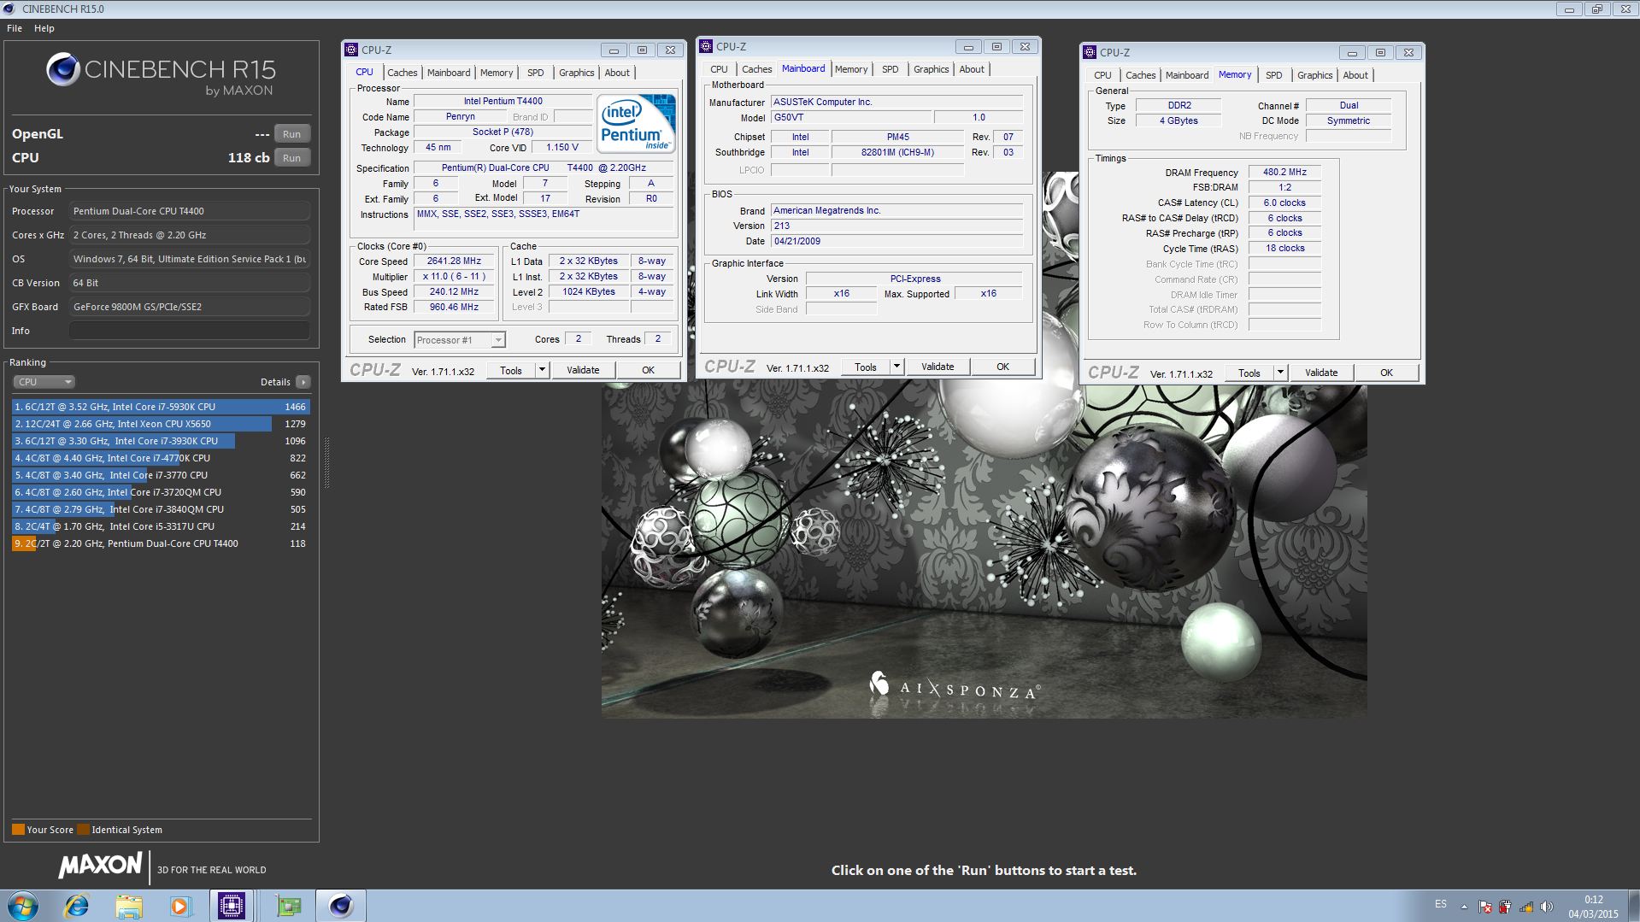1640x922 pixels.
Task: Click Tools button in CPU-Z Memory window
Action: click(1249, 373)
